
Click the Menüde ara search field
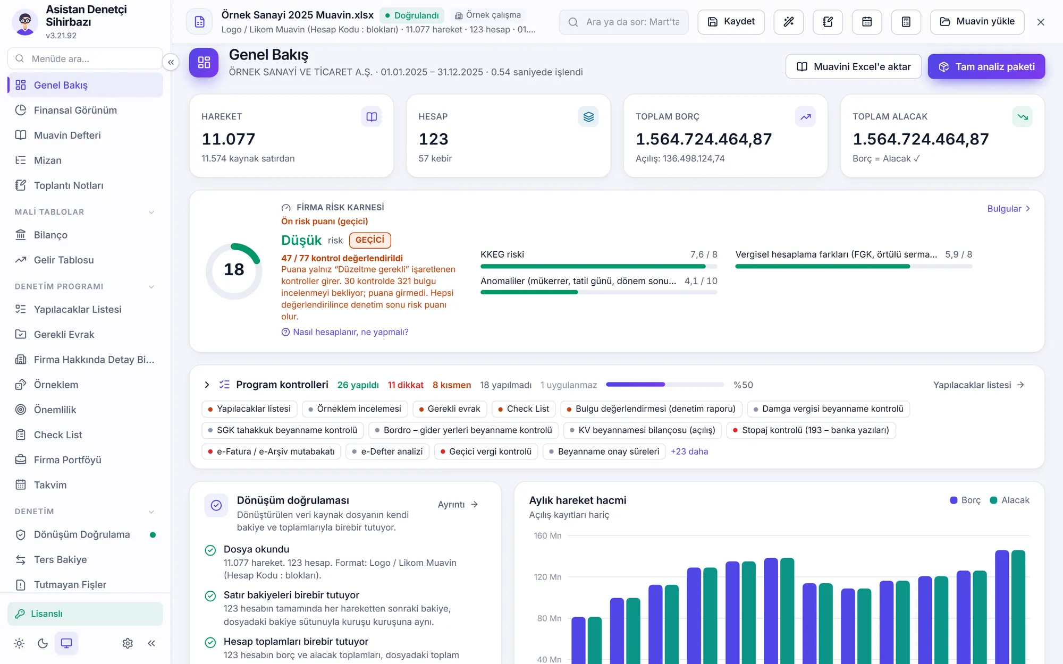pos(85,58)
